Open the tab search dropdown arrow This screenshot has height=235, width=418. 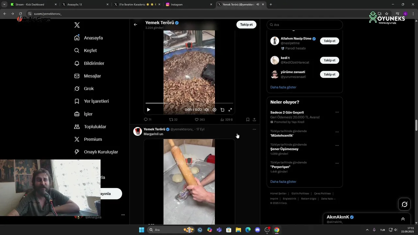4,5
